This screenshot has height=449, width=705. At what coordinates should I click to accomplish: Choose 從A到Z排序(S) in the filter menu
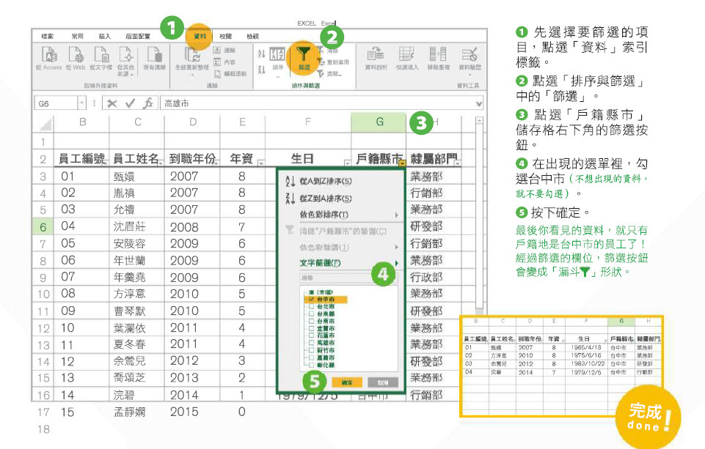(x=326, y=182)
